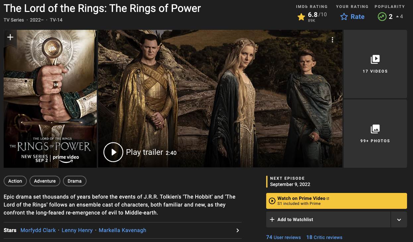The image size is (413, 242).
Task: Open Morfydd Clark's profile link
Action: point(38,230)
